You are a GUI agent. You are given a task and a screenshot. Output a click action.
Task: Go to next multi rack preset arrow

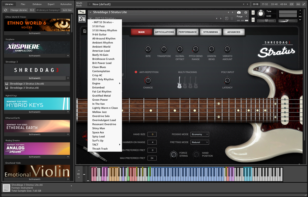click(x=248, y=4)
